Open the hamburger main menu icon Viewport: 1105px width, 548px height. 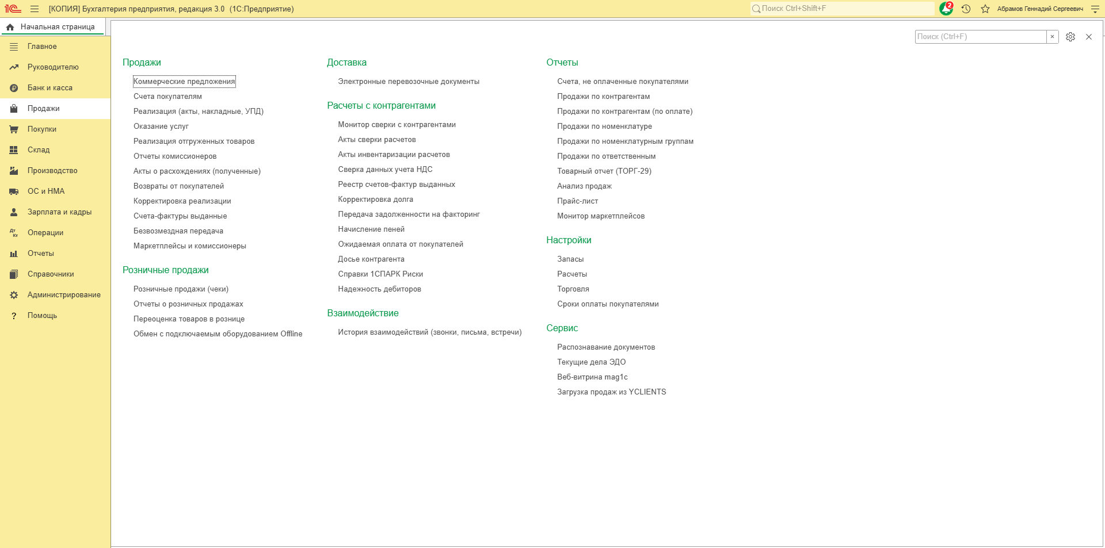(x=35, y=9)
